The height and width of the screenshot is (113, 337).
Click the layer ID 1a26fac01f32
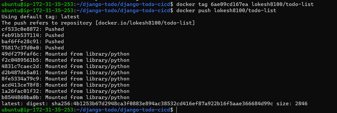pyautogui.click(x=22, y=91)
